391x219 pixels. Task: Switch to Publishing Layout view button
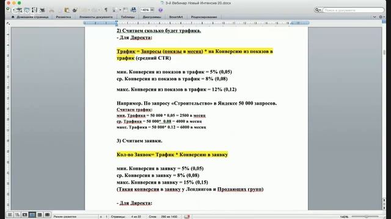coord(24,215)
